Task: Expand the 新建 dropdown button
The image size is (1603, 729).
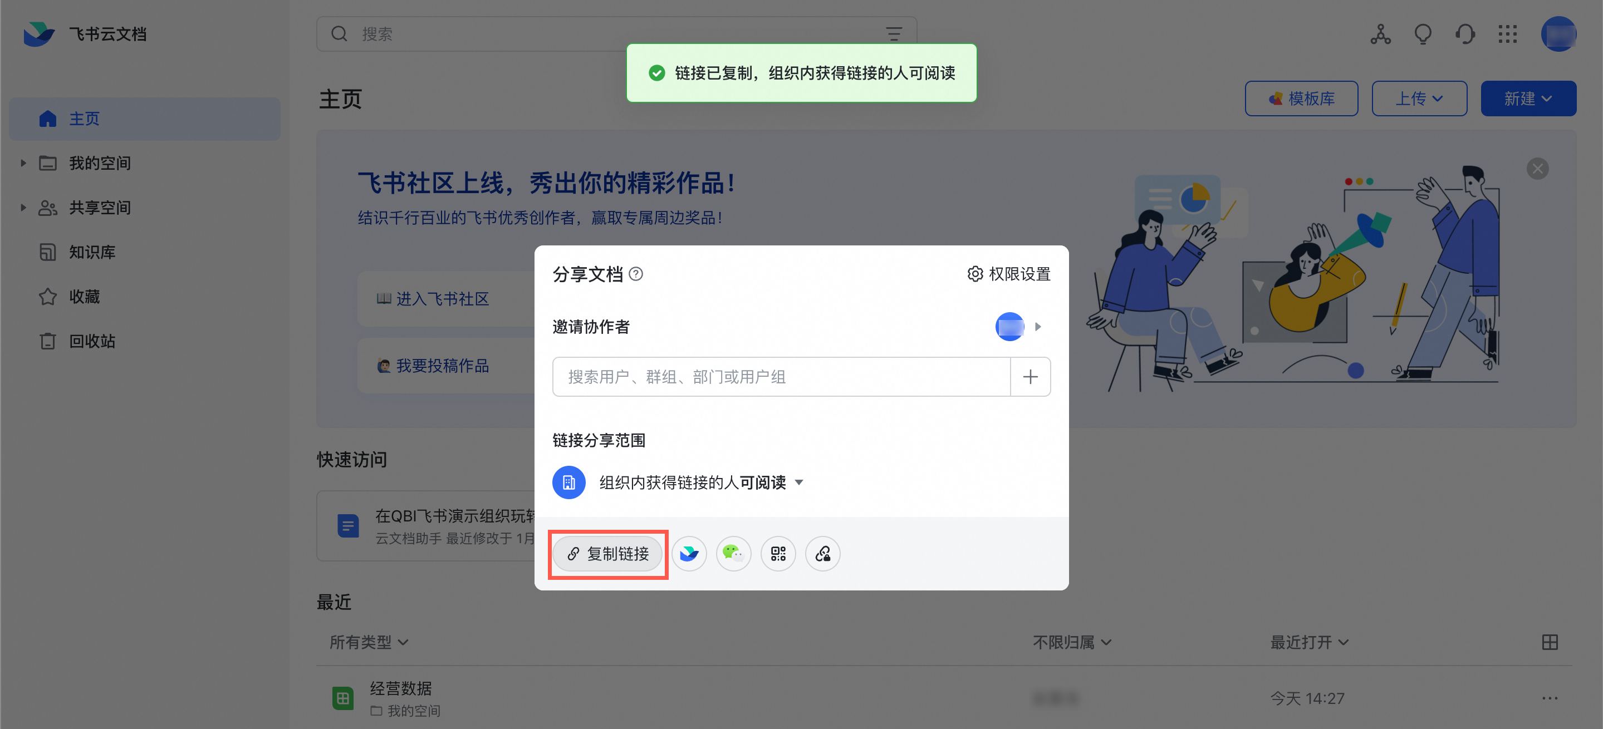Action: 1528,98
